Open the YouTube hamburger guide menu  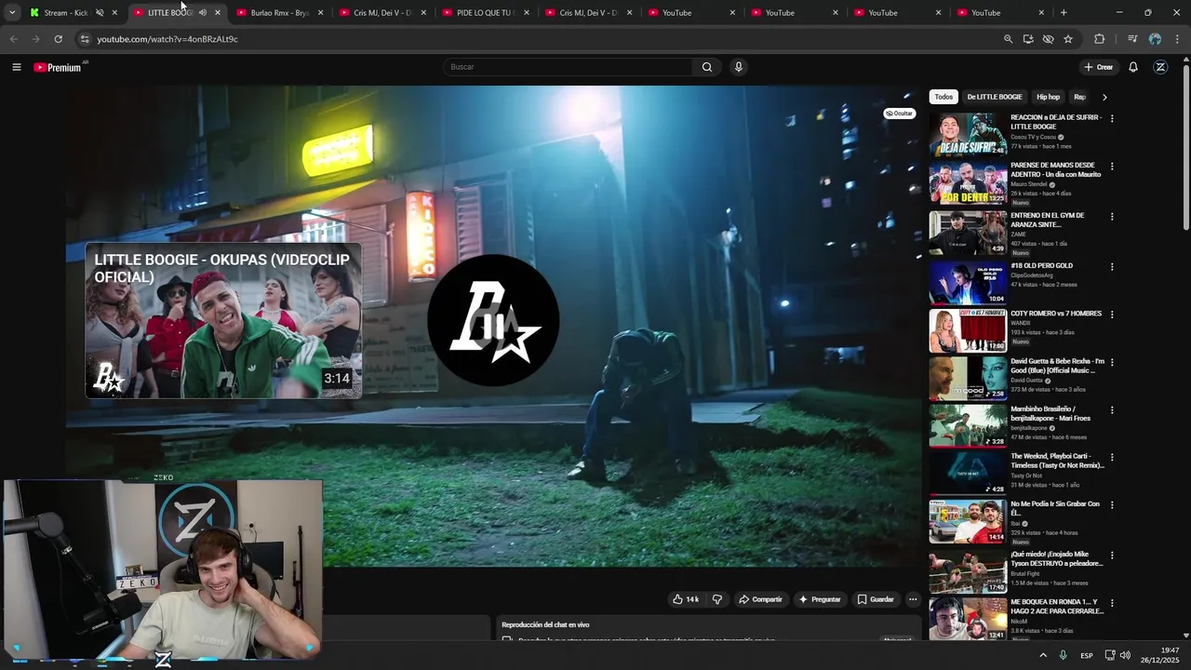tap(16, 67)
